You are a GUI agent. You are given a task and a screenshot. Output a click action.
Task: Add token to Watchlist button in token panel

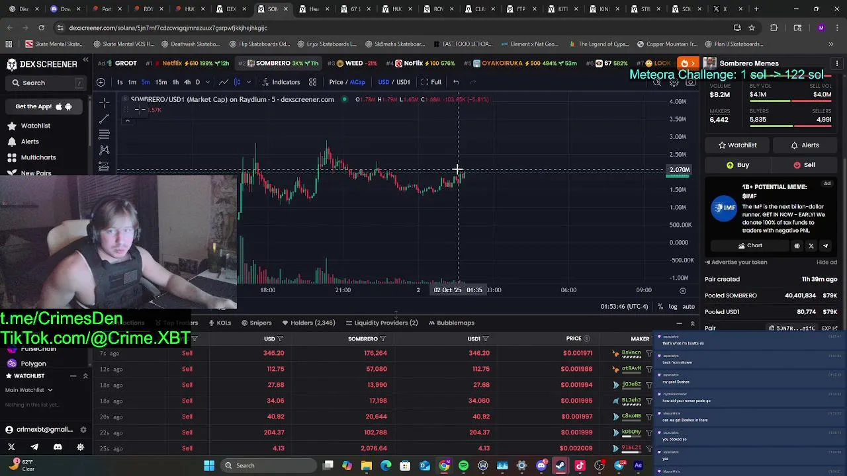(x=737, y=145)
